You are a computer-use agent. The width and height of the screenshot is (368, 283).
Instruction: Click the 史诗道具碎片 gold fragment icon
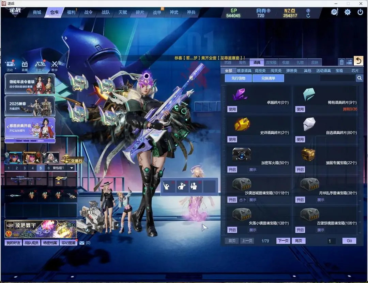(242, 124)
